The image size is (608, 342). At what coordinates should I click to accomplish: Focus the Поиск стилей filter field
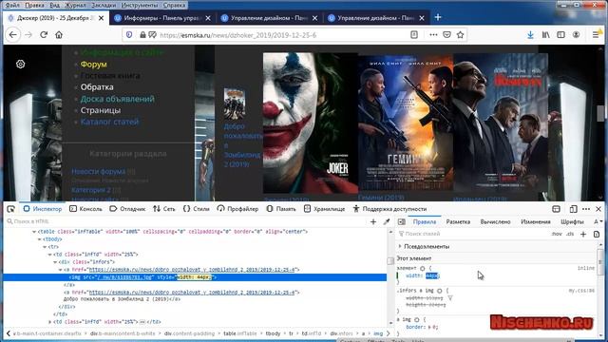coord(473,234)
